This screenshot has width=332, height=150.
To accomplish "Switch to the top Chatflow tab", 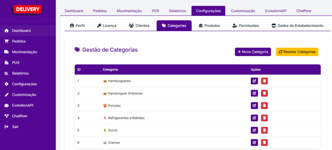I will (304, 11).
